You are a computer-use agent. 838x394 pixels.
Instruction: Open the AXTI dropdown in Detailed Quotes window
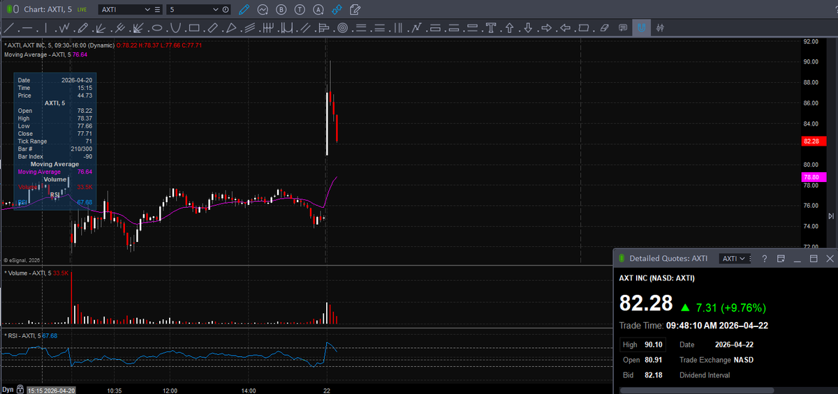[x=735, y=258]
